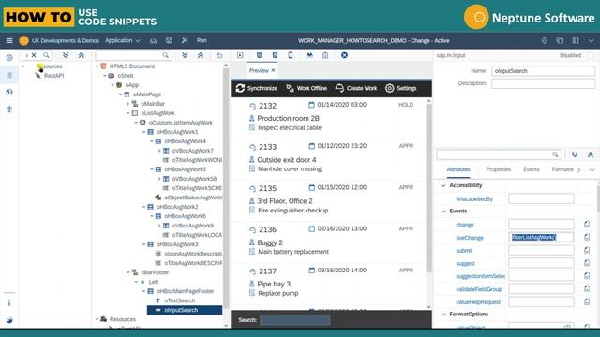Click the tab overflow arrow next to Formatter
This screenshot has width=600, height=337.
pyautogui.click(x=579, y=169)
